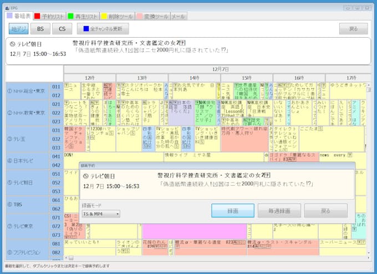377x274 pixels.
Task: Toggle the 地デジ broadcast band
Action: point(19,28)
